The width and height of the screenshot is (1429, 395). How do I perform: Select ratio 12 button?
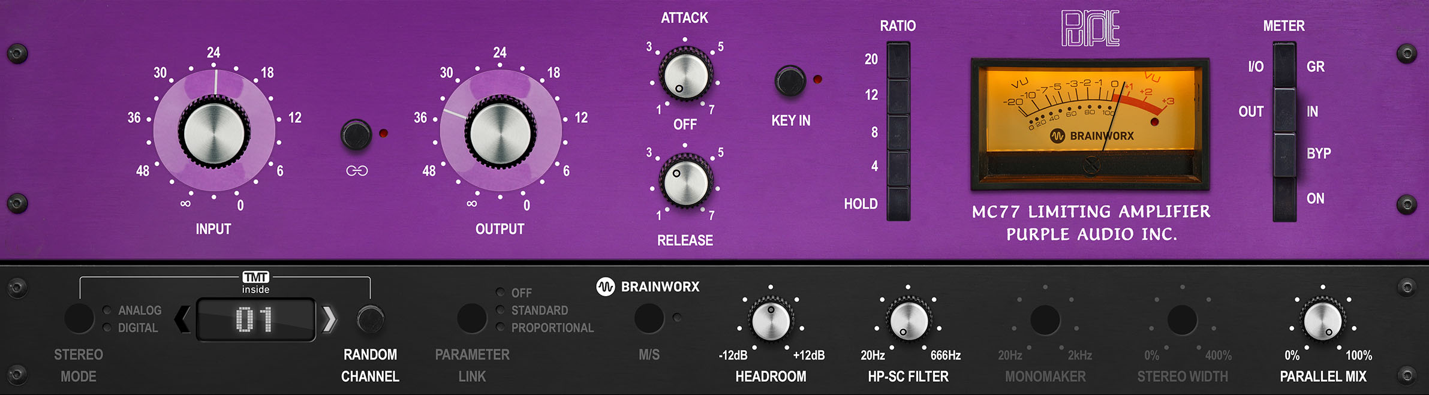coord(898,96)
